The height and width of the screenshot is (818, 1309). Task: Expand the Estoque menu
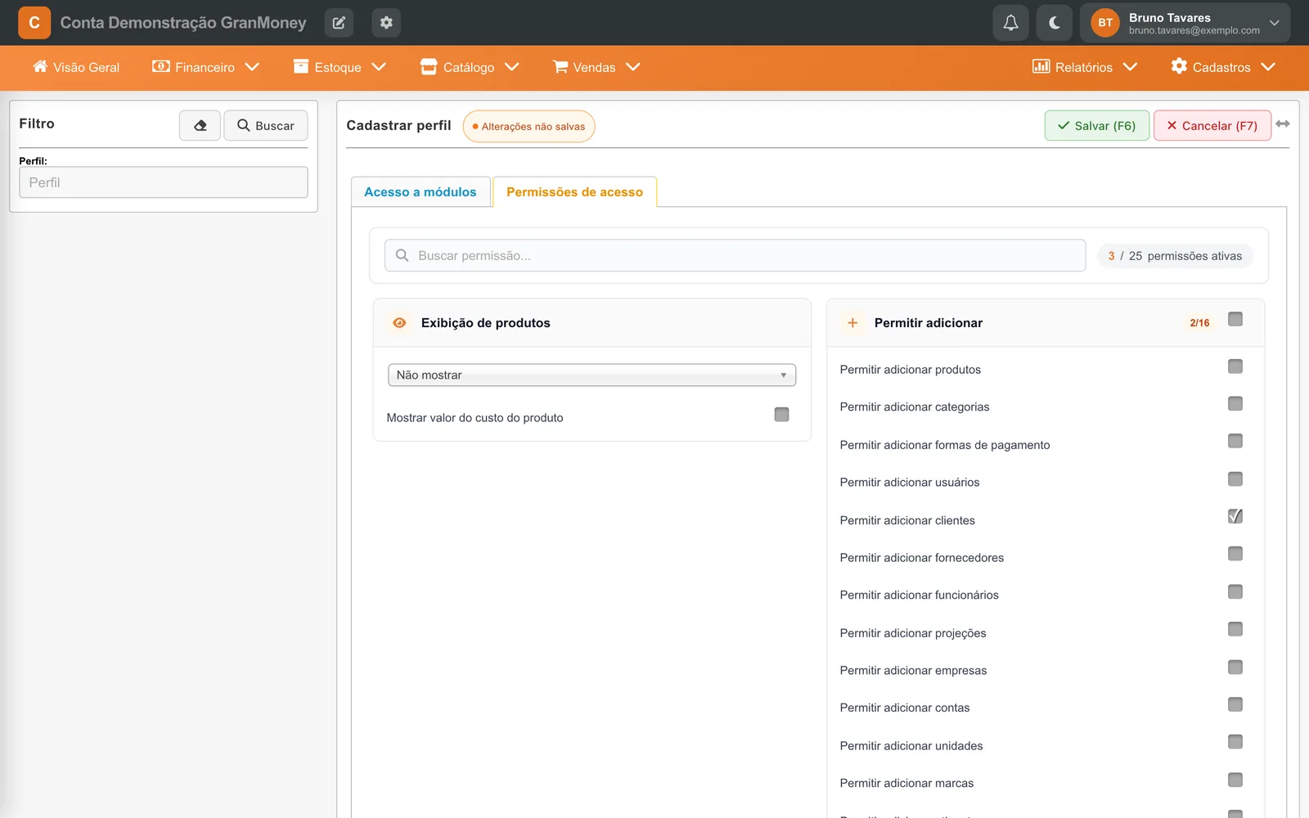click(340, 67)
